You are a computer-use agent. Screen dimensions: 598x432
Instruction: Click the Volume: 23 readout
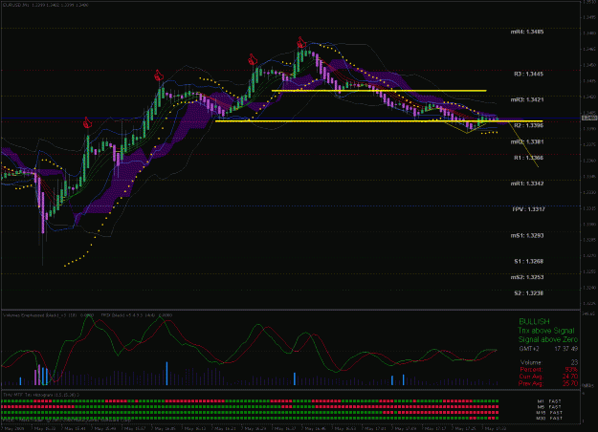coord(549,362)
